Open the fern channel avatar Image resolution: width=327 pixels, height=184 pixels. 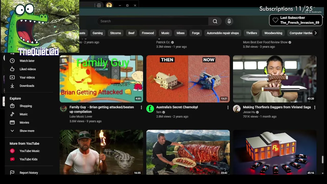150,109
